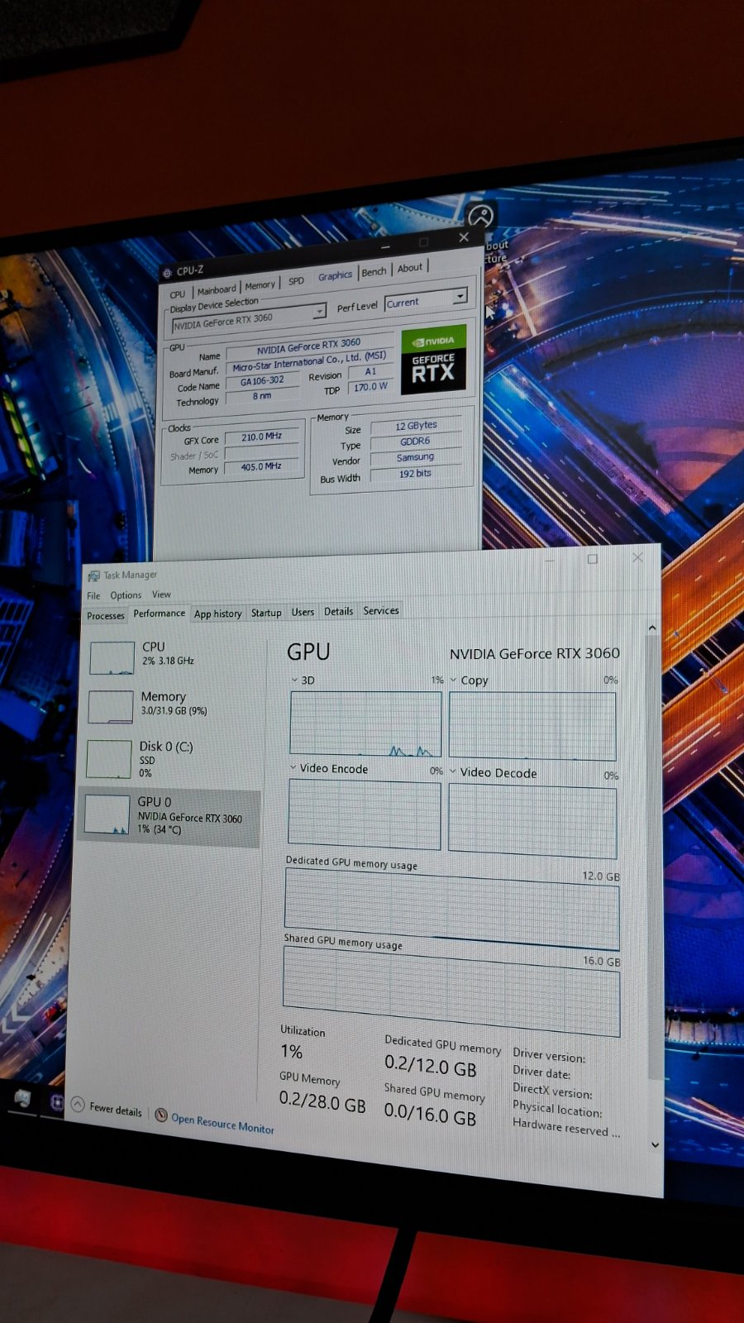Click the Technology field showing 8 nm

[x=262, y=396]
